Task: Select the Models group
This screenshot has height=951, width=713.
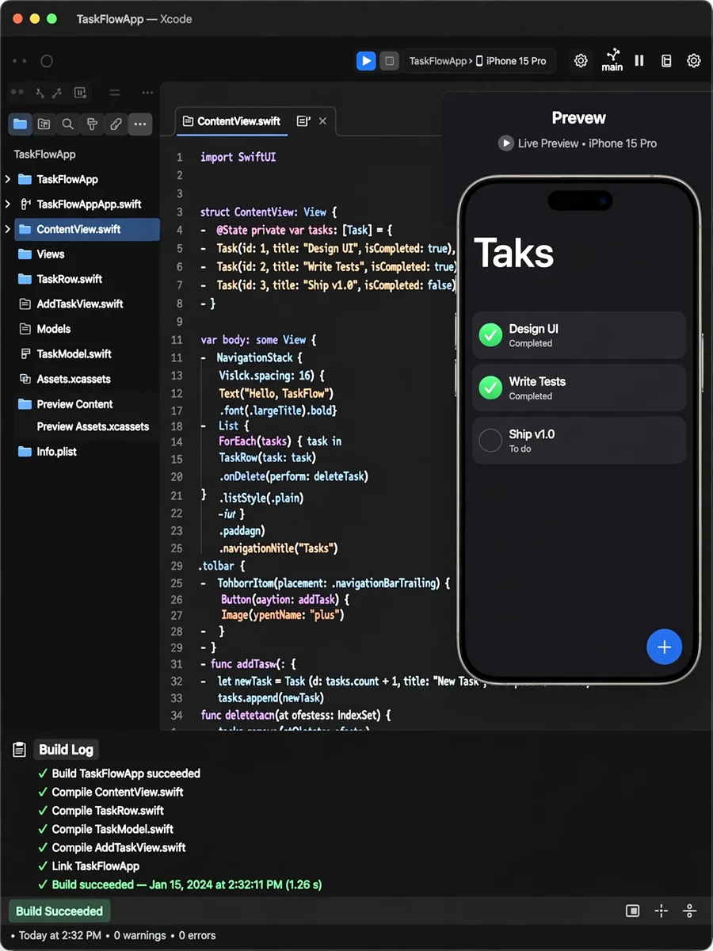Action: pyautogui.click(x=54, y=329)
